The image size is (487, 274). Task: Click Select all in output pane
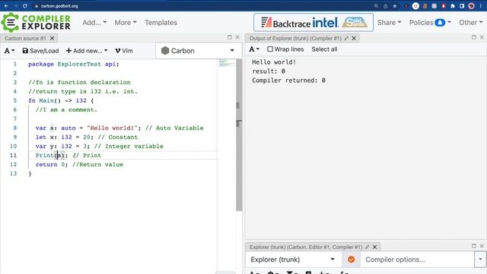click(324, 49)
